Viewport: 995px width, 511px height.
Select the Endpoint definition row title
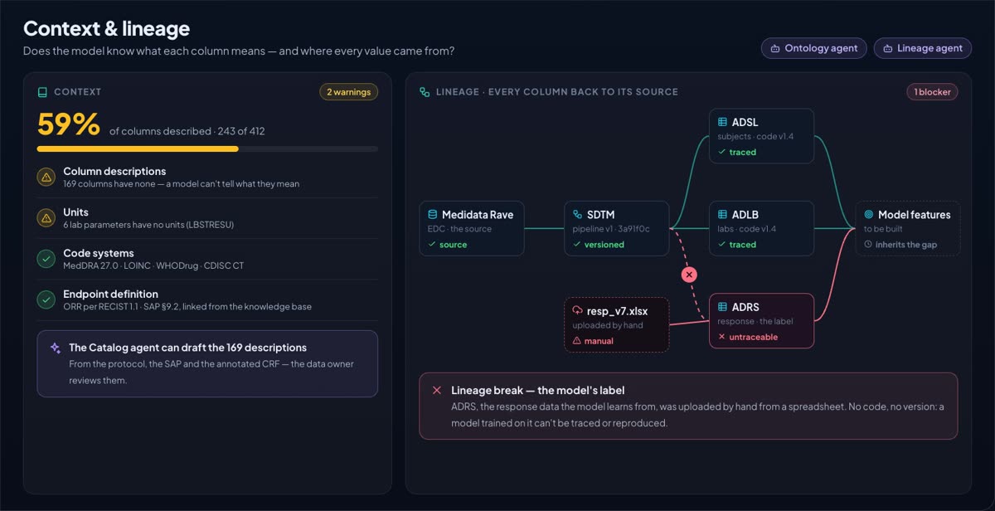[x=110, y=294]
